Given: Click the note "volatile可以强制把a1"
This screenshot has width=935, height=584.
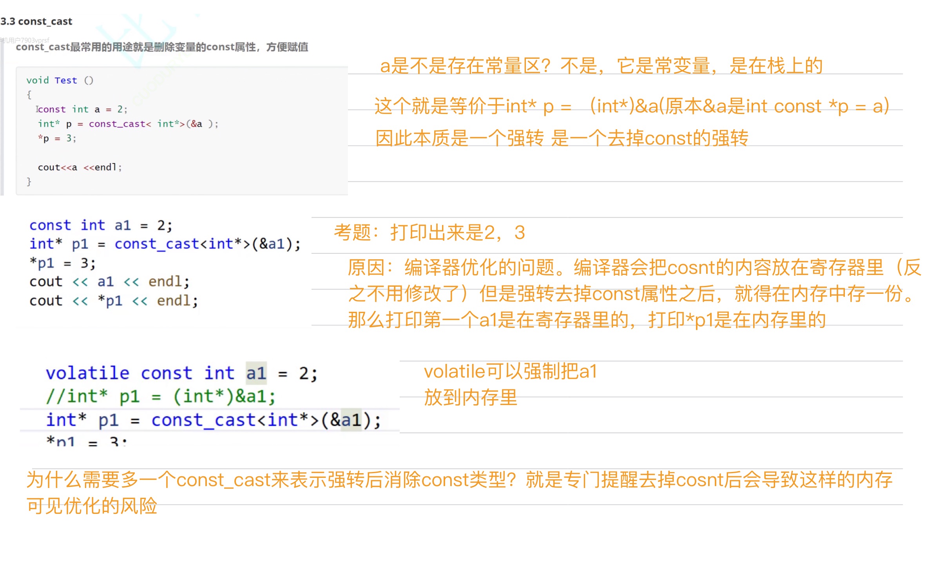Looking at the screenshot, I should (510, 371).
